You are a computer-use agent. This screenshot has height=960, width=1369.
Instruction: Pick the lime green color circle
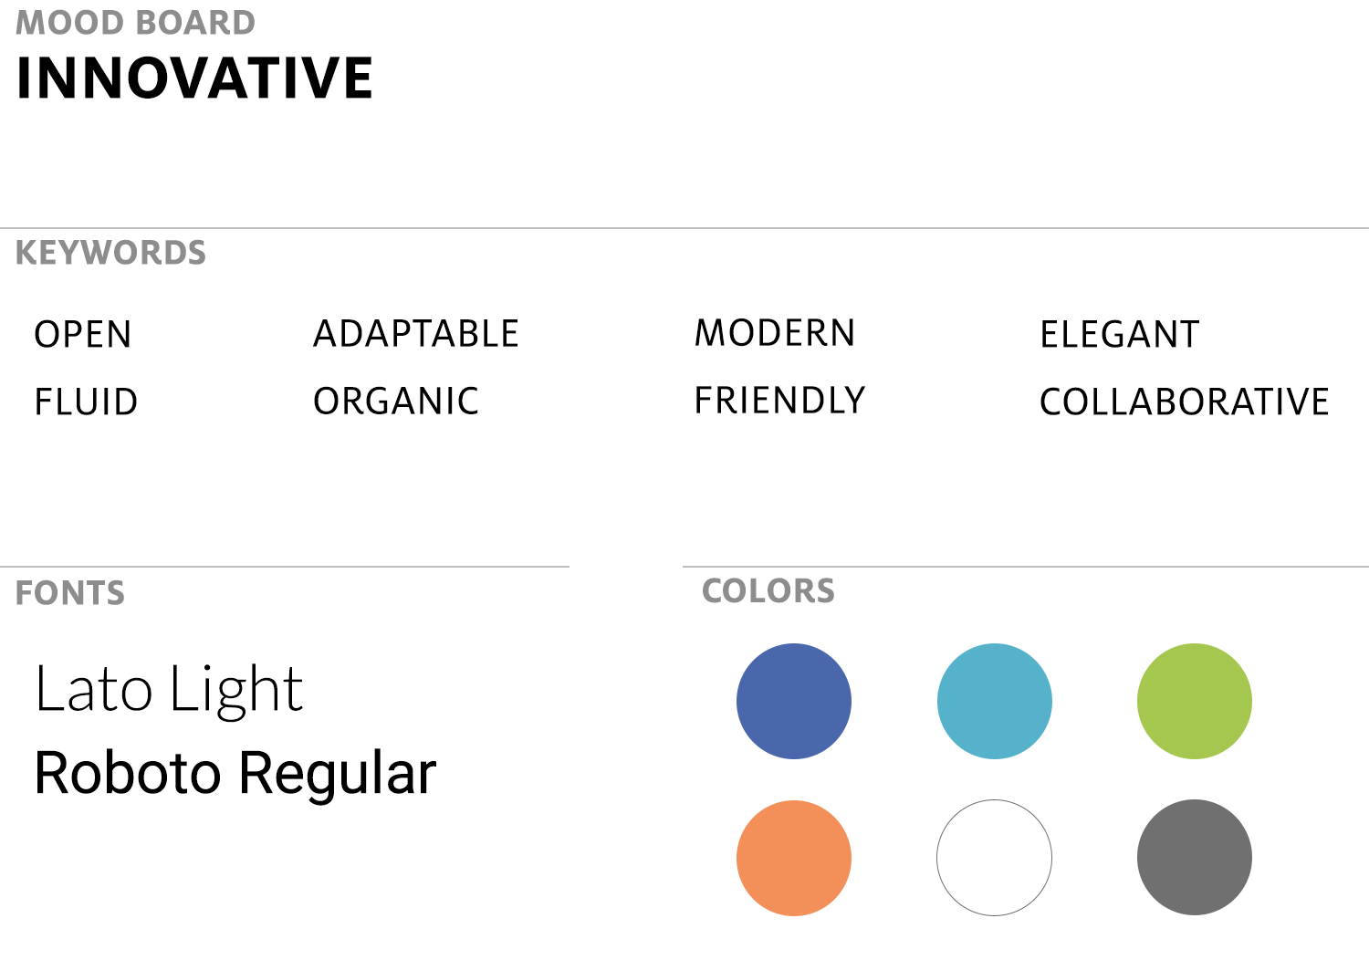tap(1195, 701)
